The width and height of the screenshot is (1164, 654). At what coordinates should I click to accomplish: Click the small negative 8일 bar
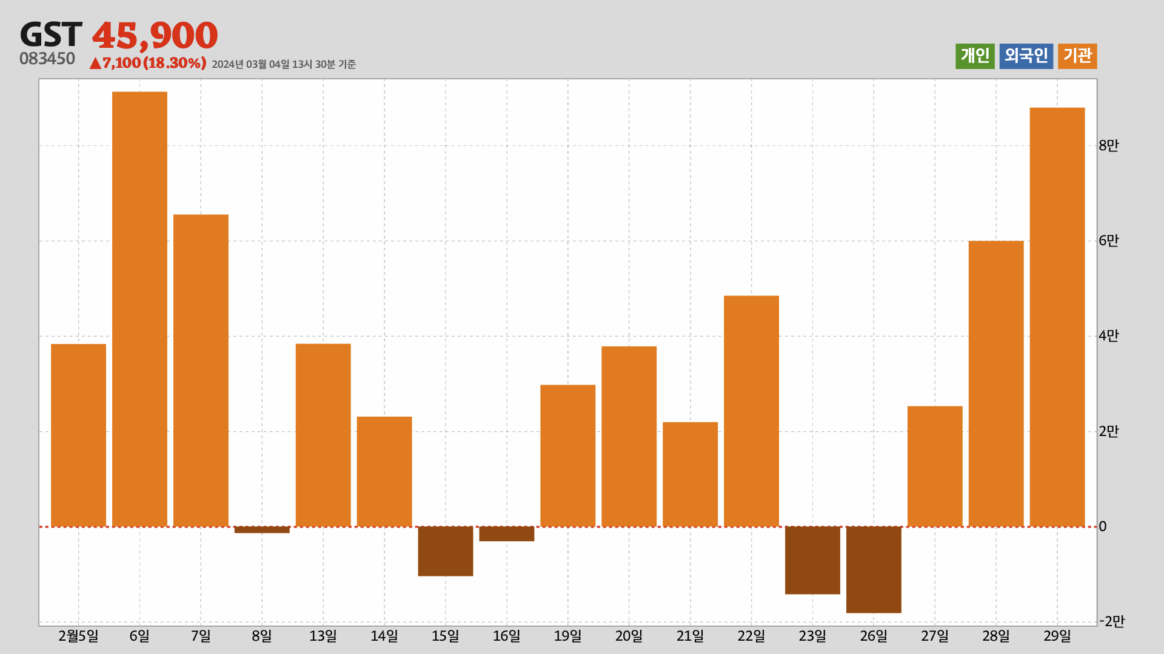(262, 530)
